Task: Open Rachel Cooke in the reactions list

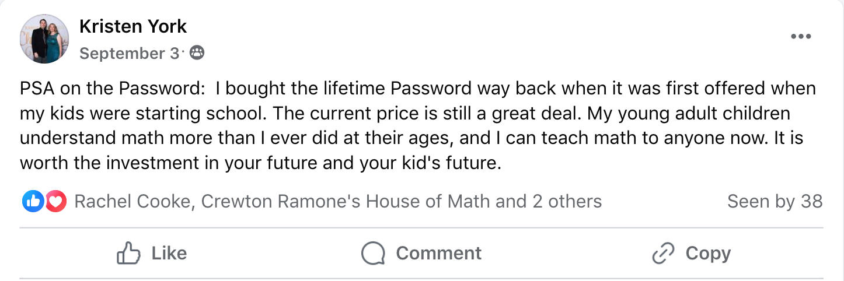Action: (x=132, y=202)
